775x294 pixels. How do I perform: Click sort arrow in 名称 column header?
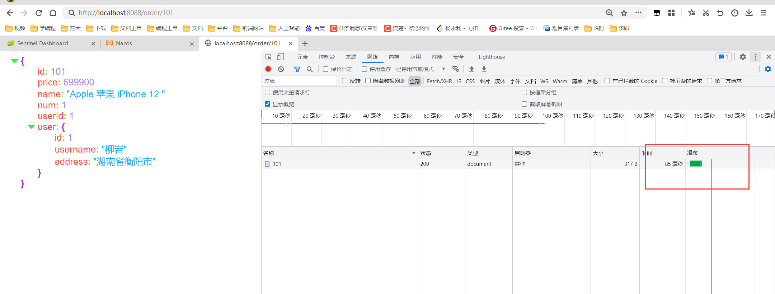coord(414,153)
